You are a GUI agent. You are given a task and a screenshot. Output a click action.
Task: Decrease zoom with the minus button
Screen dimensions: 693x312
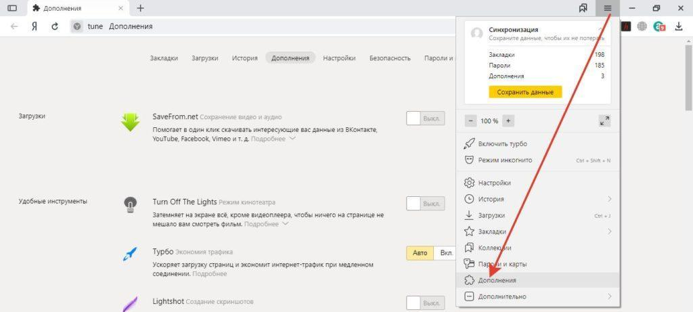pyautogui.click(x=471, y=120)
